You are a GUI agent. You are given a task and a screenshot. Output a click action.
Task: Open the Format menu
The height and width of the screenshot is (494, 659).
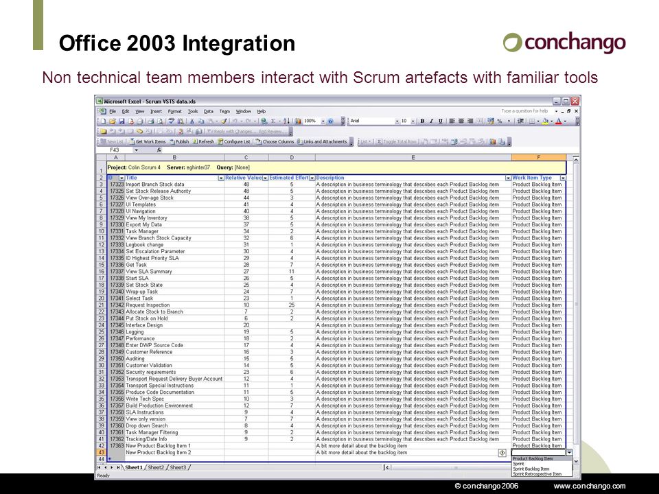coord(175,111)
